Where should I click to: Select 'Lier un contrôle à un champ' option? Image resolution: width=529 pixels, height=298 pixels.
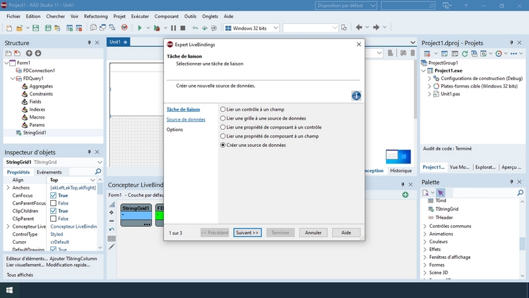click(x=223, y=108)
